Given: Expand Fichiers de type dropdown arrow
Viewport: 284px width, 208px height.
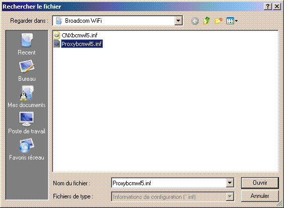Looking at the screenshot, I should point(230,196).
